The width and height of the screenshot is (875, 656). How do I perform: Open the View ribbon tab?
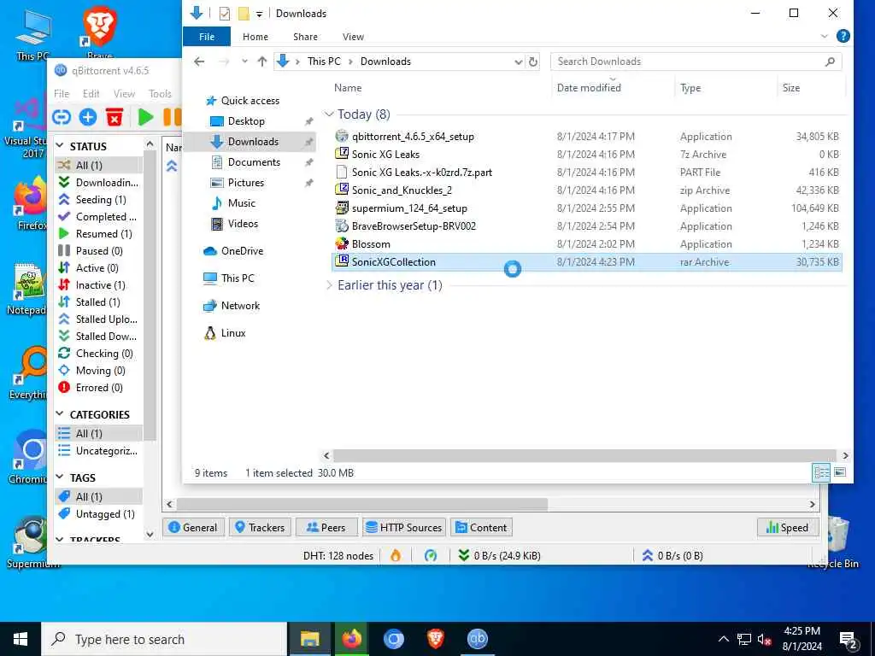(x=353, y=37)
